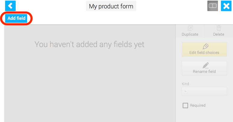Tick the Required checkbox
The image size is (233, 122).
coord(185,106)
